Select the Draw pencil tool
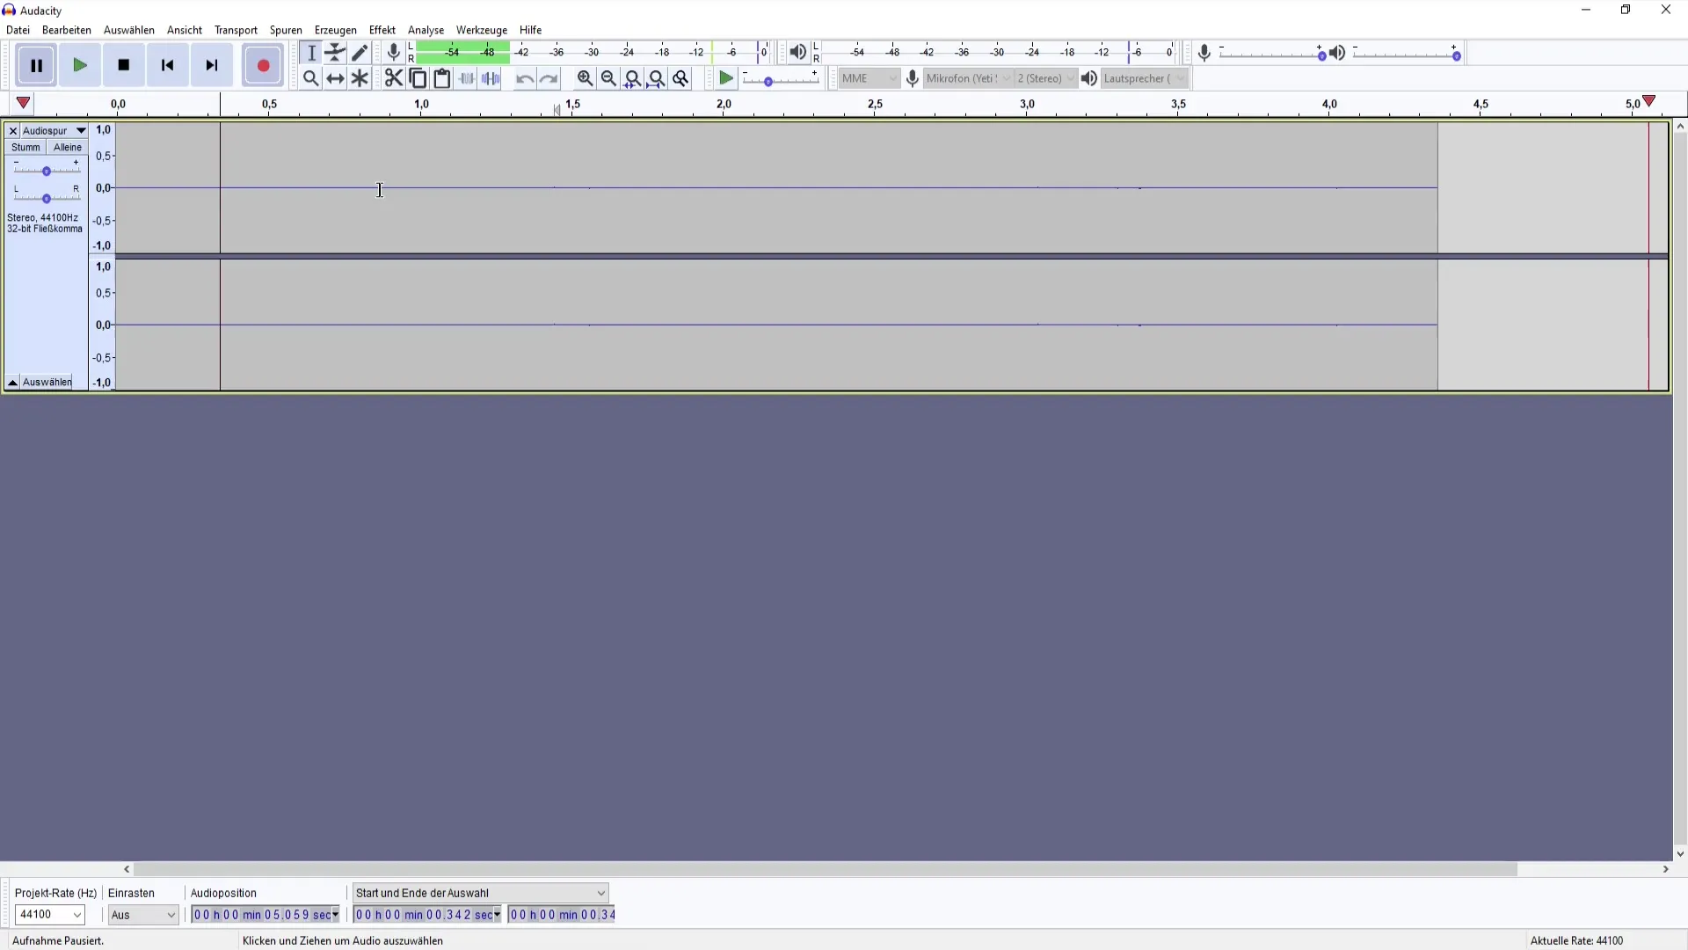The image size is (1688, 950). (360, 53)
